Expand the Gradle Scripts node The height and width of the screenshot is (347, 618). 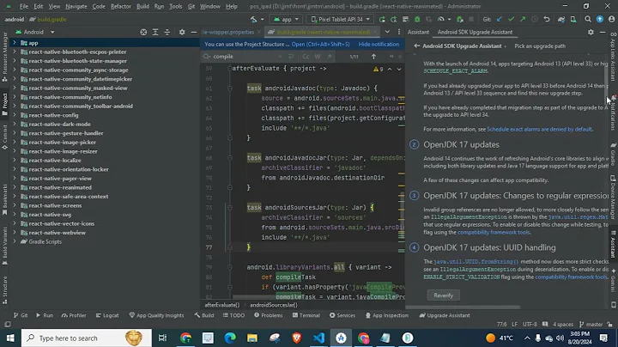15,241
